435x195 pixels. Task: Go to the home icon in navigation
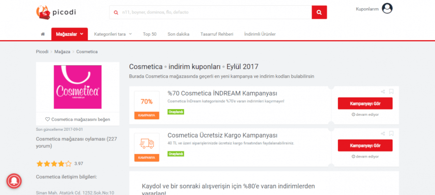coord(43,34)
